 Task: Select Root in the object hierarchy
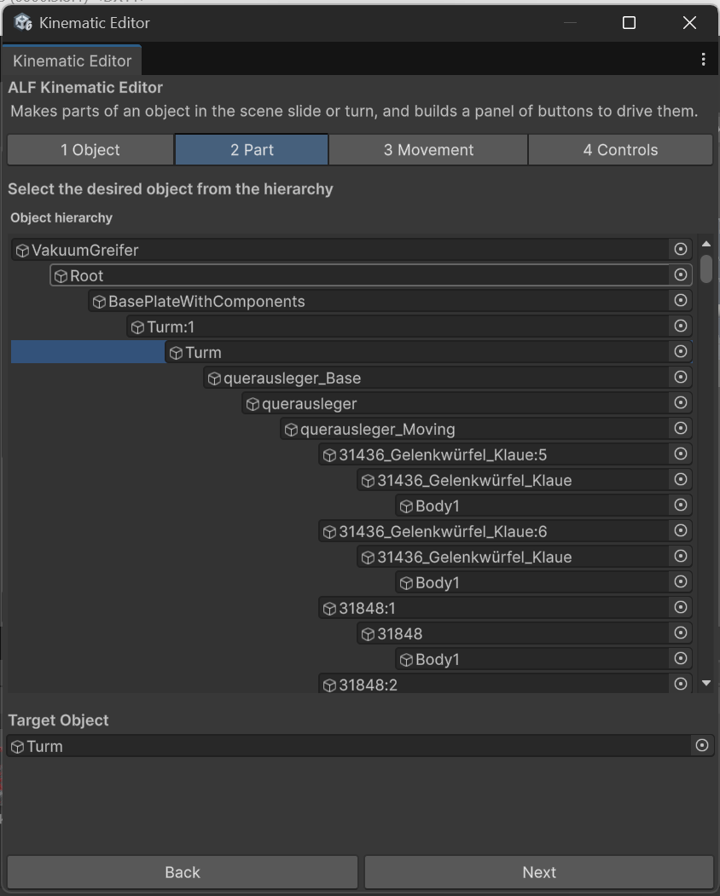(370, 275)
